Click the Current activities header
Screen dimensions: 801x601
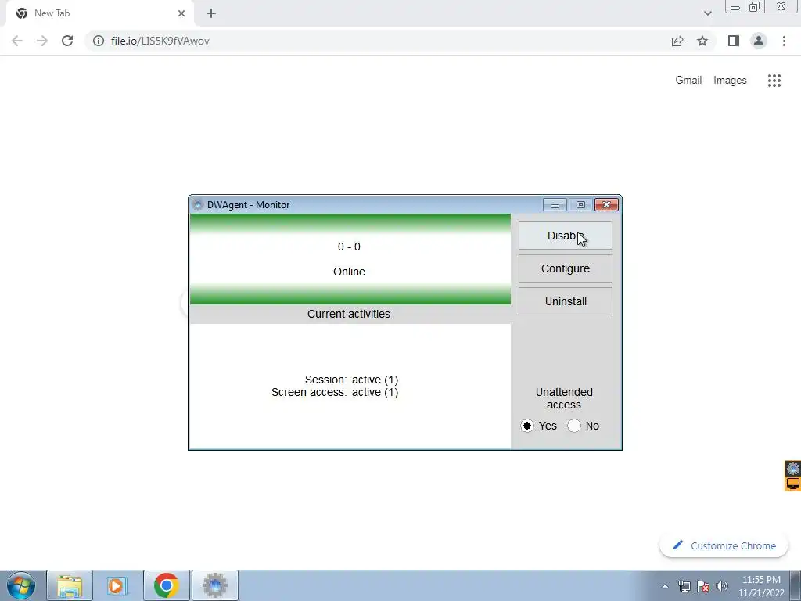click(x=350, y=315)
